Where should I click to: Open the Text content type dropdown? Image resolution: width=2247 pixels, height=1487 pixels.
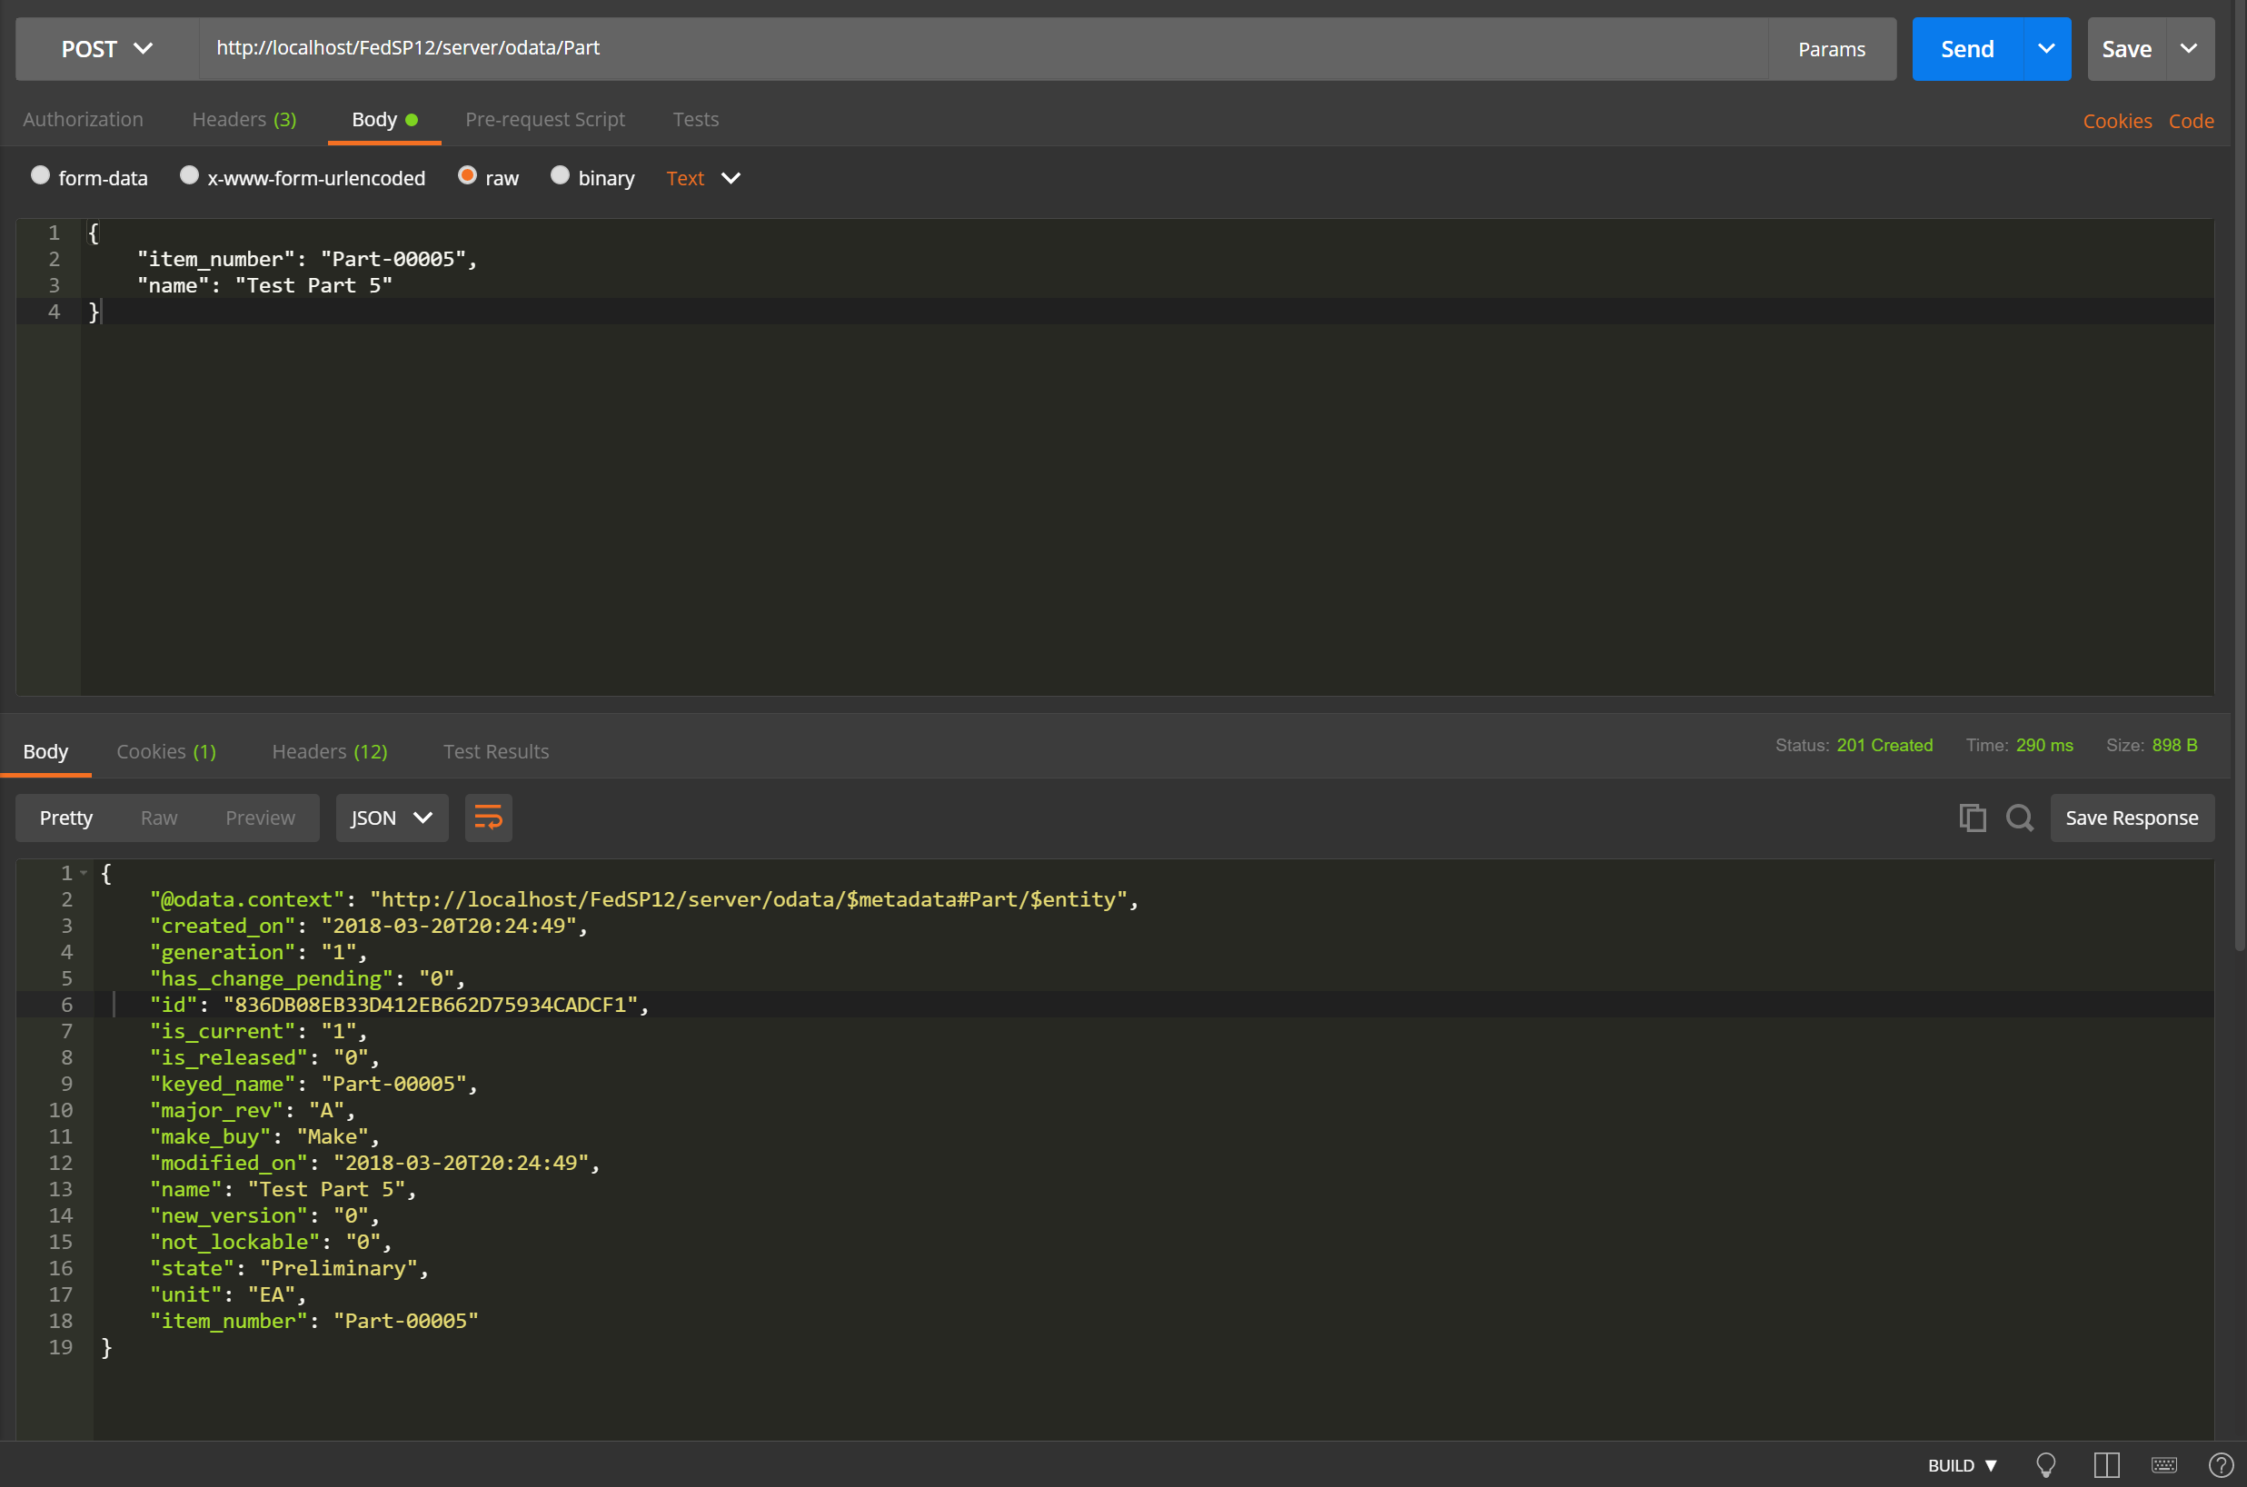pyautogui.click(x=703, y=178)
